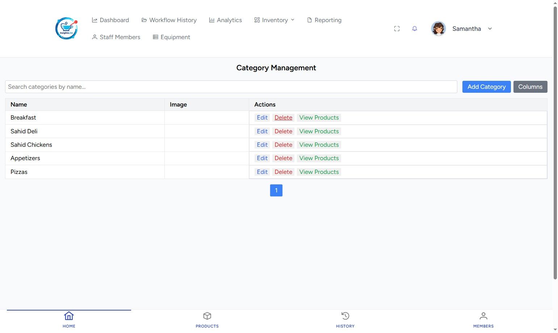Image resolution: width=558 pixels, height=333 pixels.
Task: Open the Dashboard menu item
Action: click(110, 20)
